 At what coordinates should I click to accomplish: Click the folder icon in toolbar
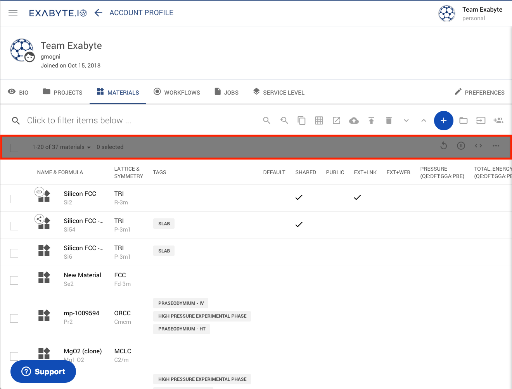tap(463, 121)
